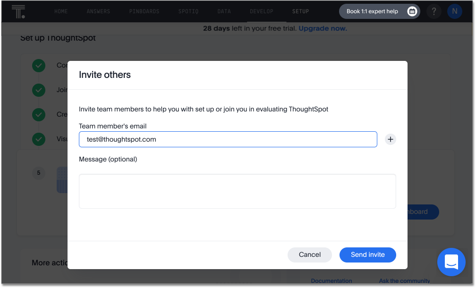Open the Documentation link

[x=331, y=280]
